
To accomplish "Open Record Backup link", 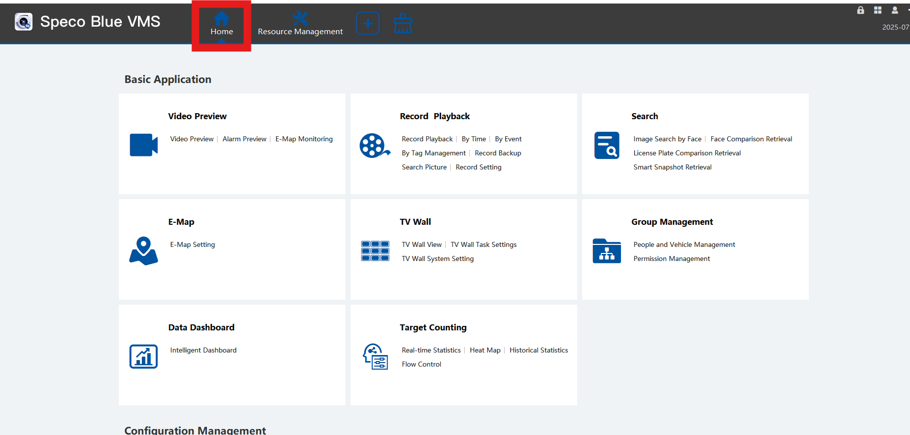I will (x=498, y=153).
